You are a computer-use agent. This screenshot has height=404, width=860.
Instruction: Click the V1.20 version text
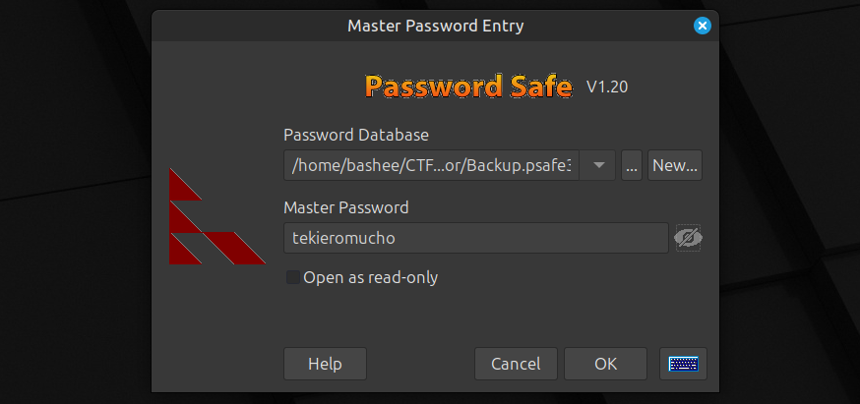[607, 87]
